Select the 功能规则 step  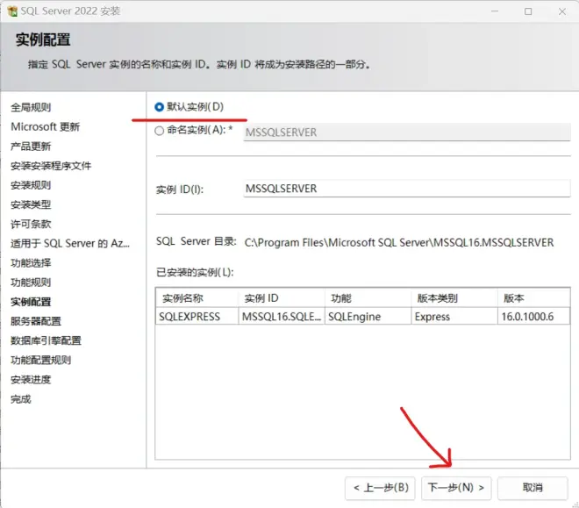pyautogui.click(x=31, y=283)
